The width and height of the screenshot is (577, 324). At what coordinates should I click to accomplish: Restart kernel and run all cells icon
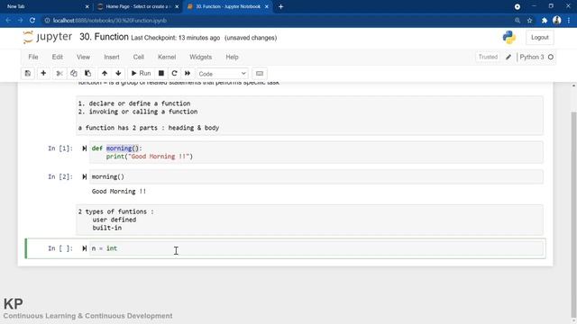(188, 74)
